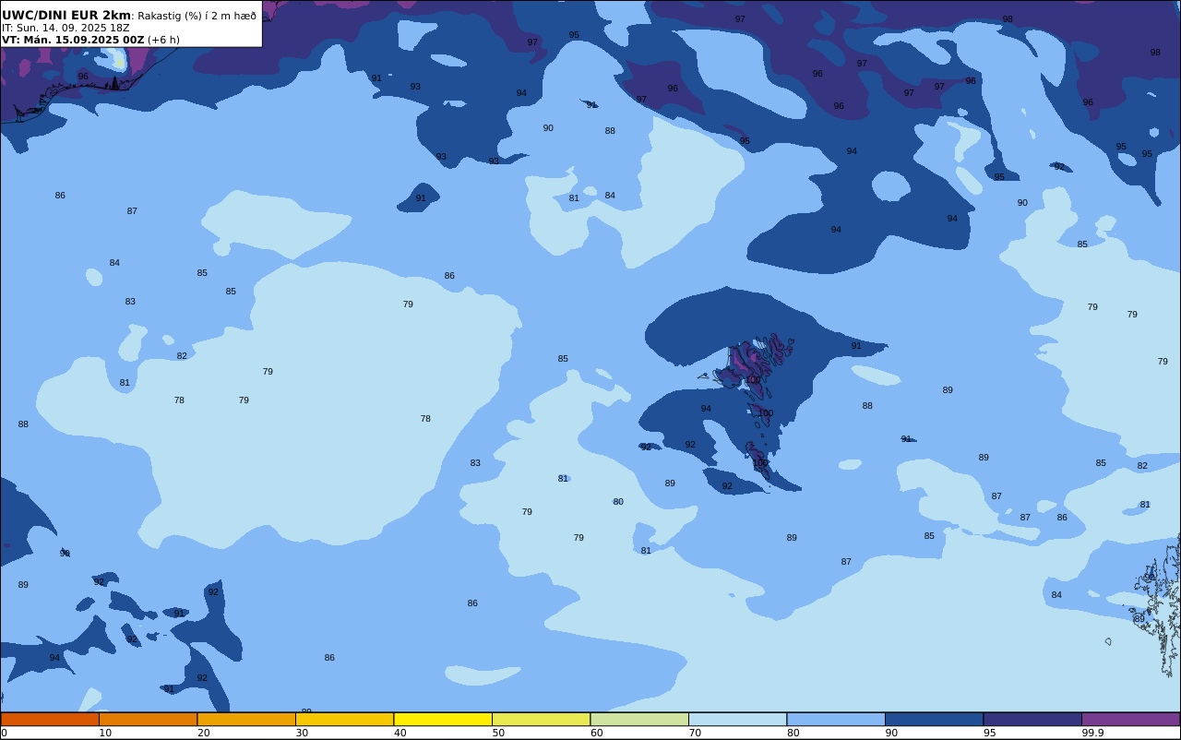Select the 'IT: Sun. 14. 09. 2025 18Z' line
This screenshot has width=1181, height=740.
(66, 28)
